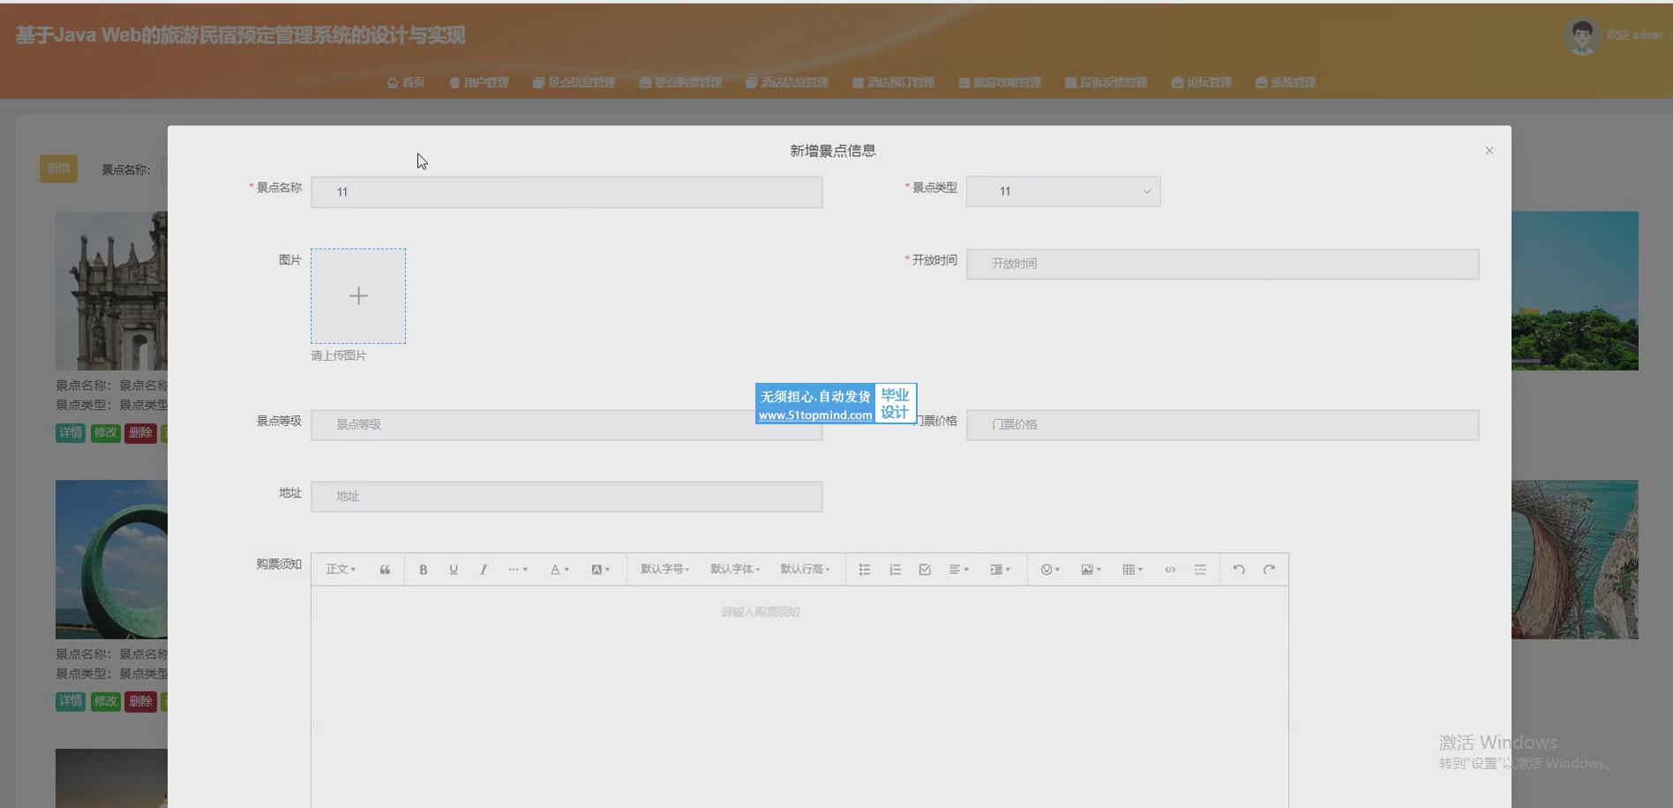Image resolution: width=1673 pixels, height=808 pixels.
Task: Toggle italic text formatting
Action: (x=484, y=570)
